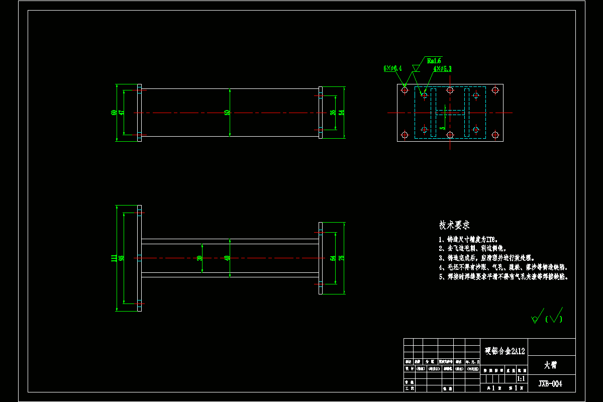
Task: Click the bottom-right corner hole of plate
Action: [x=495, y=135]
